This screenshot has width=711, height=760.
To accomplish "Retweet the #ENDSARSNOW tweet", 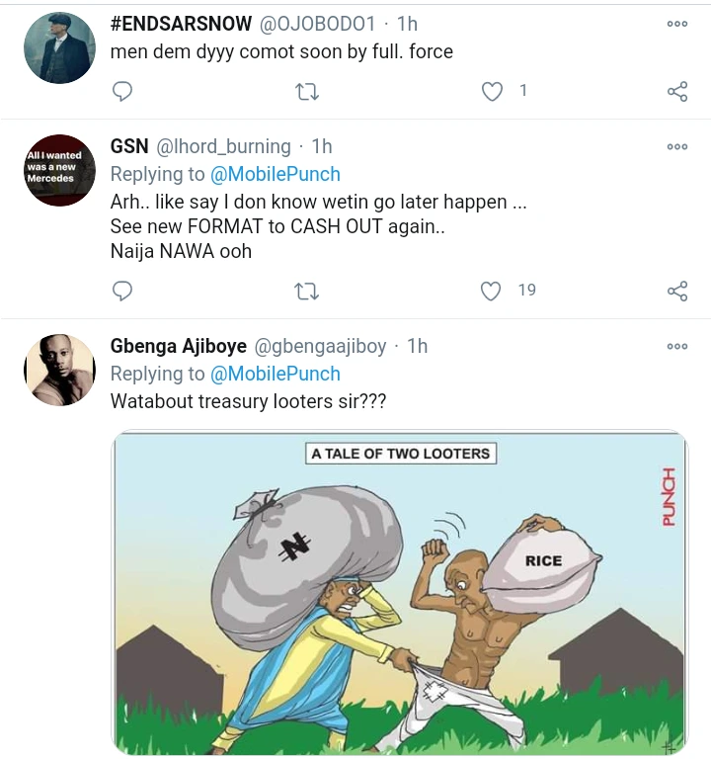I will [x=307, y=92].
